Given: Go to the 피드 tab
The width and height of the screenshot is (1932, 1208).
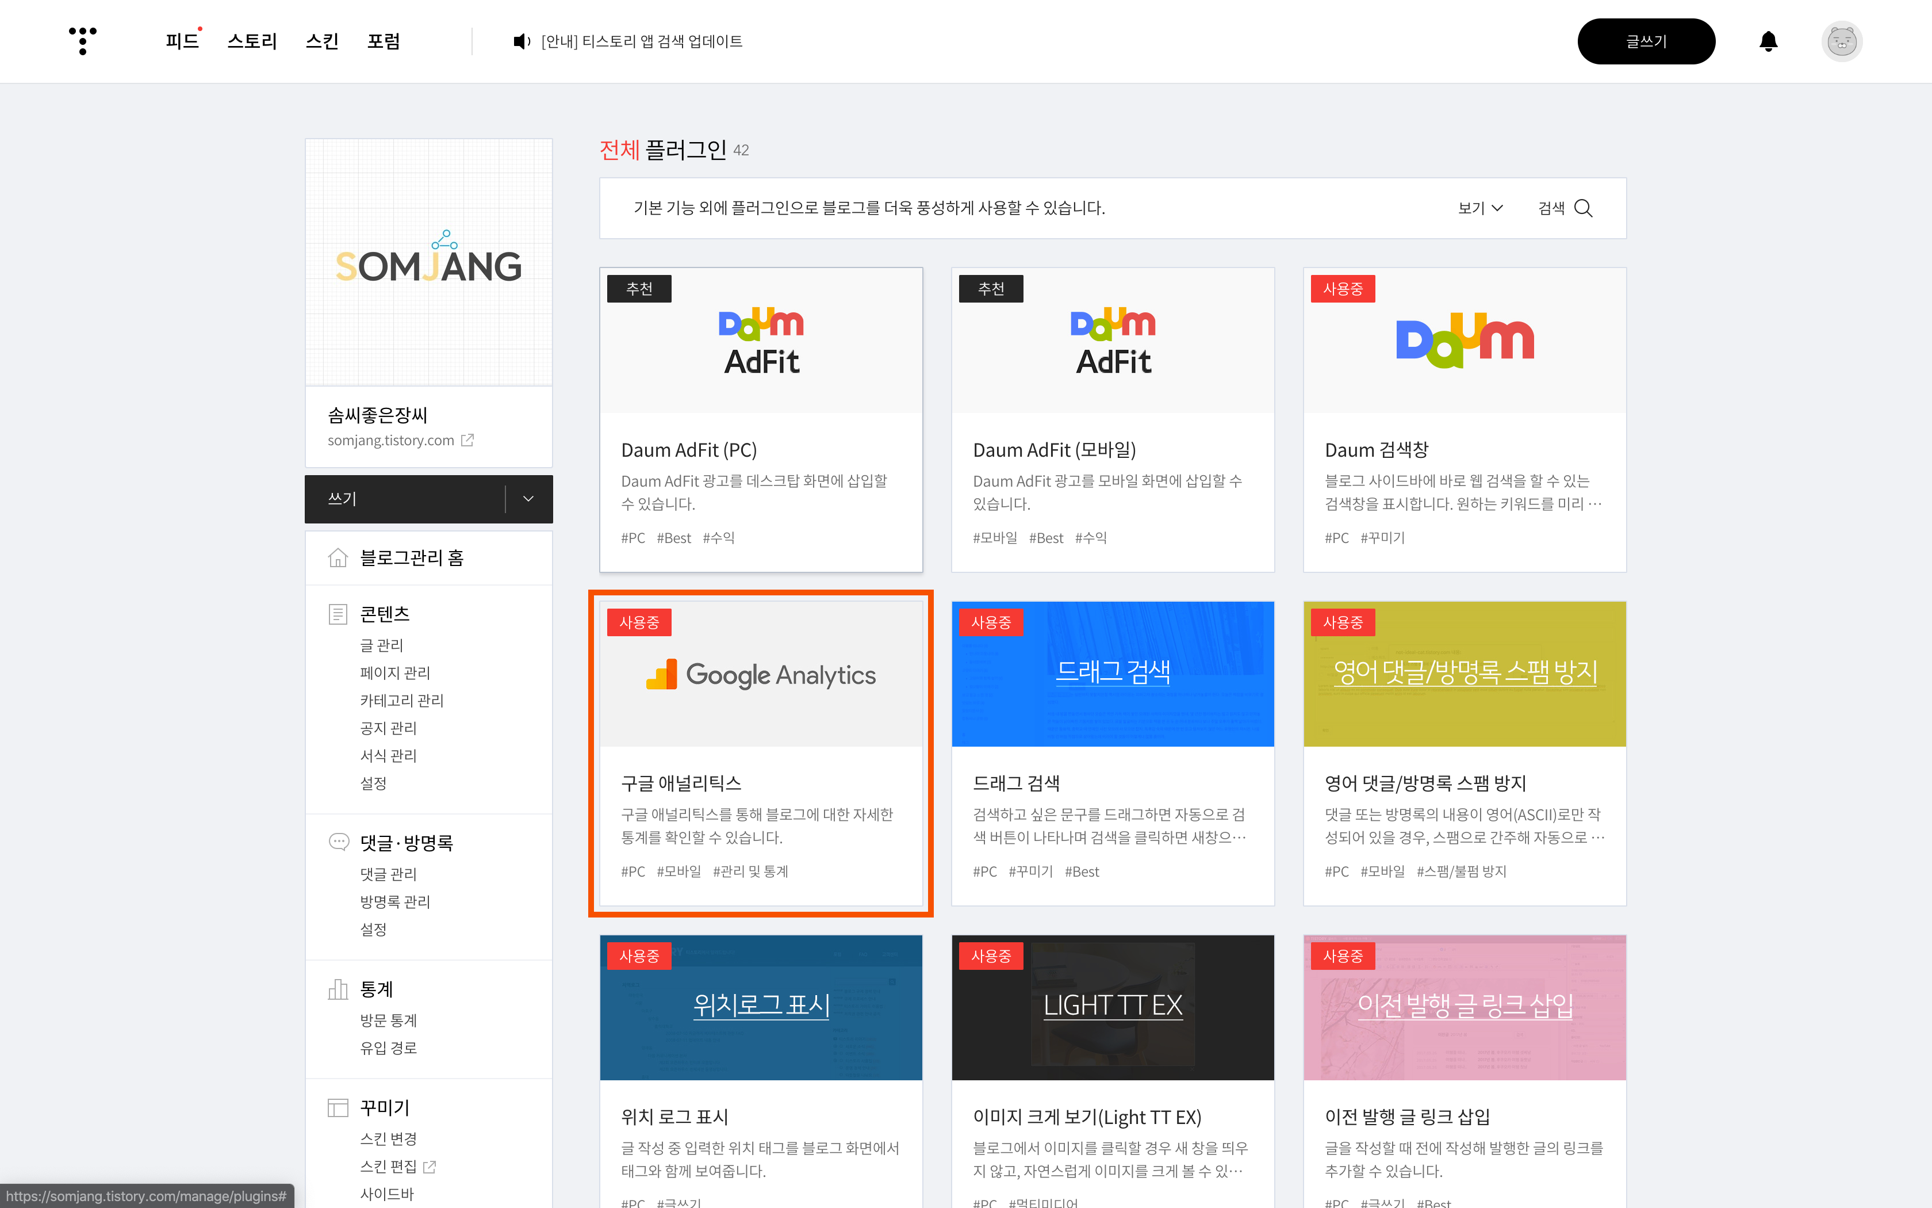Looking at the screenshot, I should click(182, 41).
